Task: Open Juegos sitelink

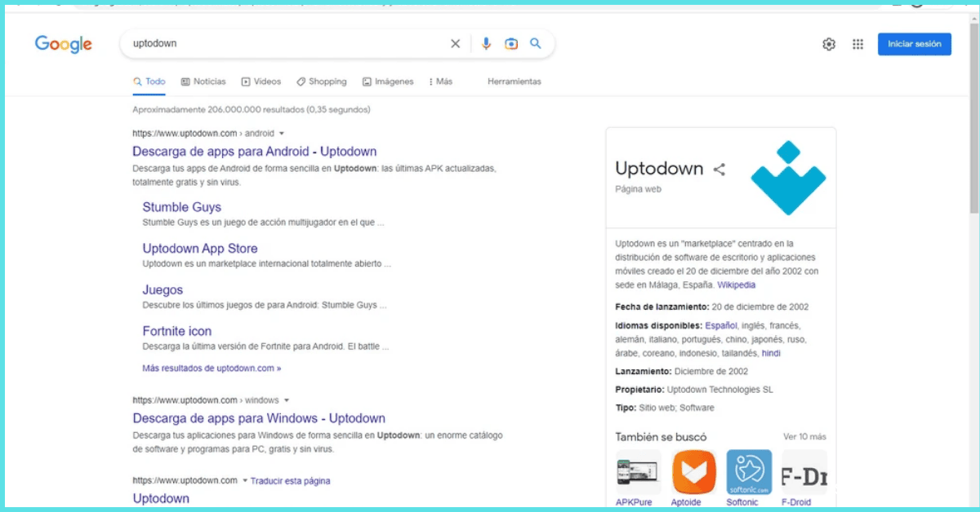Action: tap(163, 290)
